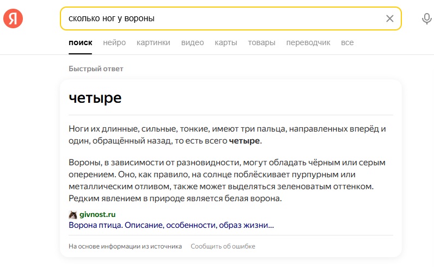Image resolution: width=434 pixels, height=267 pixels.
Task: Click the 'Быстрый ответ' label
Action: point(96,69)
